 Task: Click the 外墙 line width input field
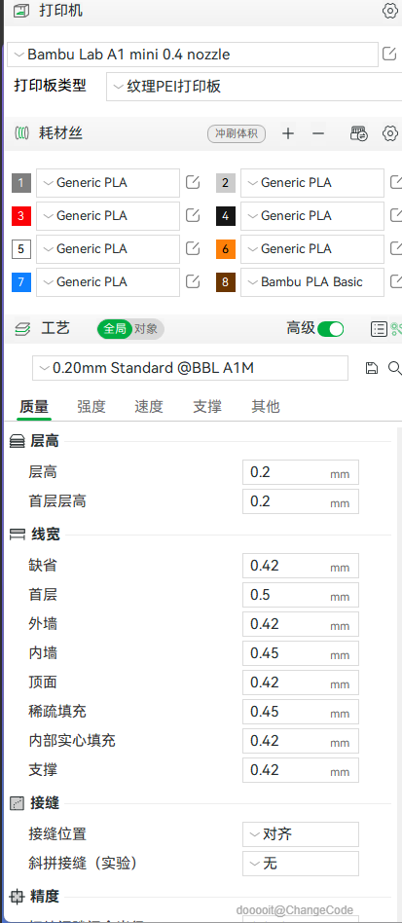[301, 624]
